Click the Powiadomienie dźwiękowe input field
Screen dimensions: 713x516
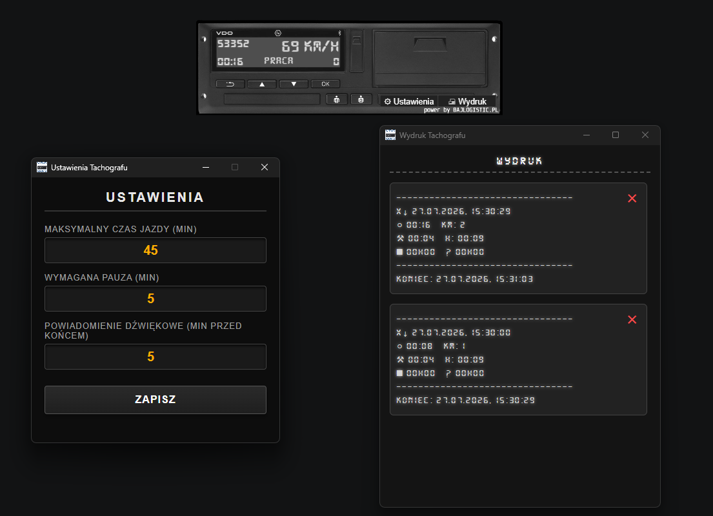[x=156, y=357]
